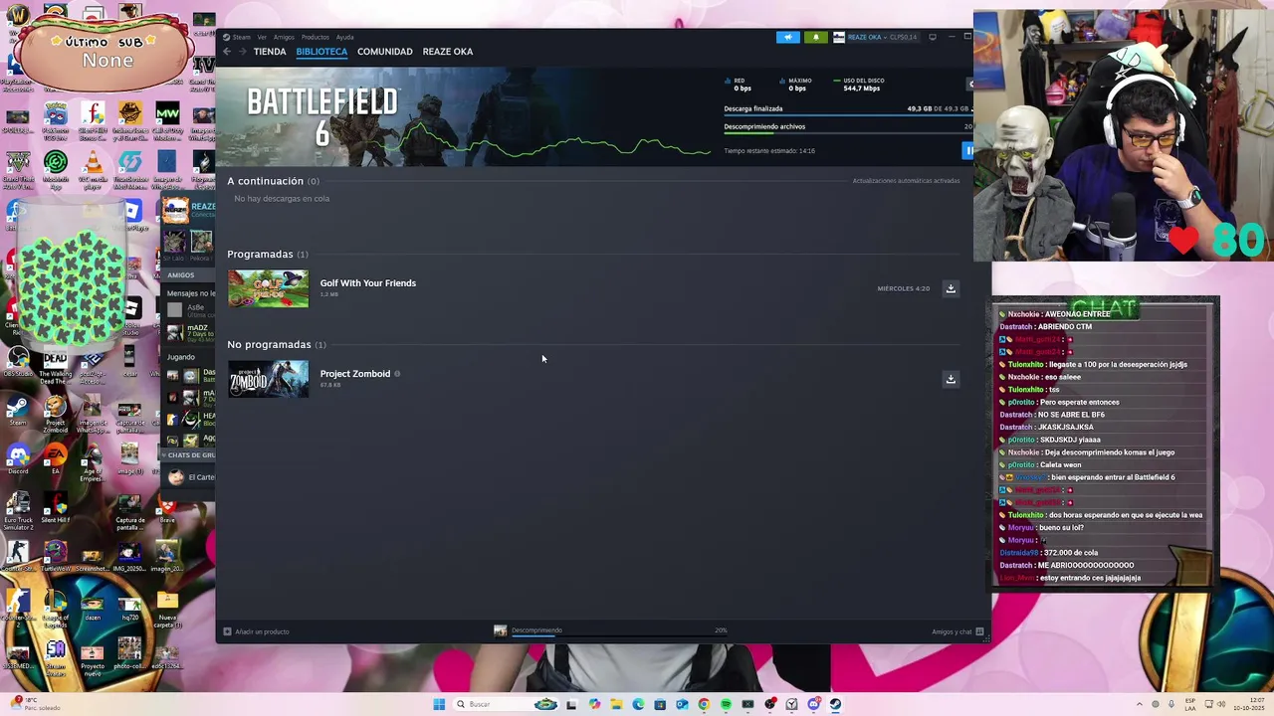The height and width of the screenshot is (716, 1274).
Task: Click the Battlefield 6 download banner
Action: tap(463, 116)
